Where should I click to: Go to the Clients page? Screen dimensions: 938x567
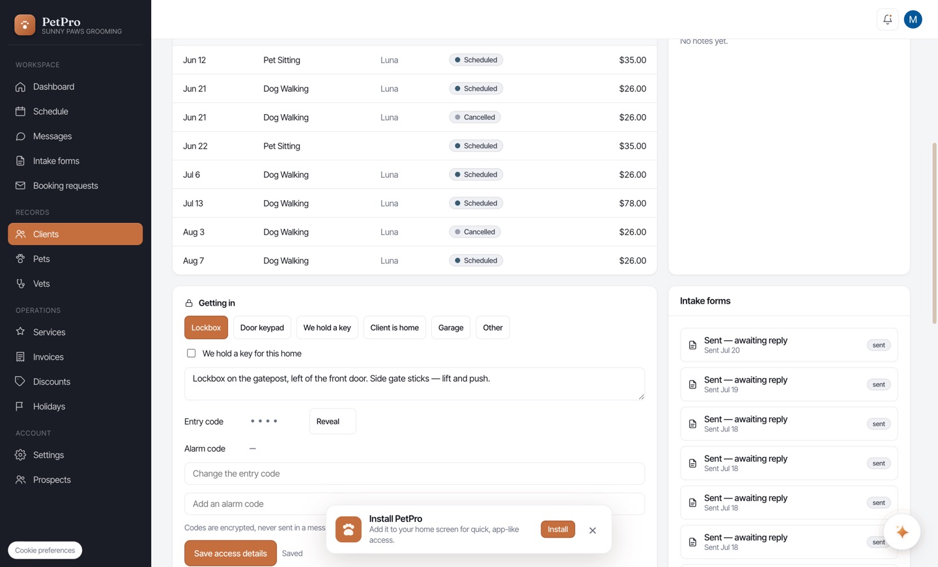click(75, 234)
